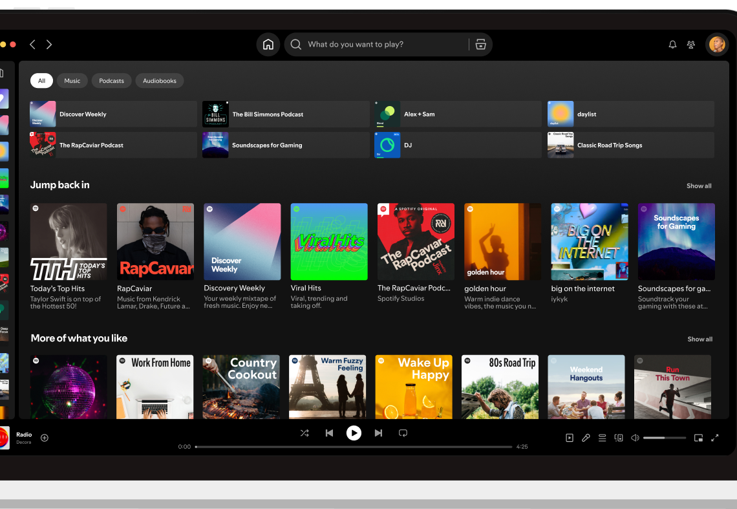
Task: Toggle shuffle playback
Action: coord(304,433)
